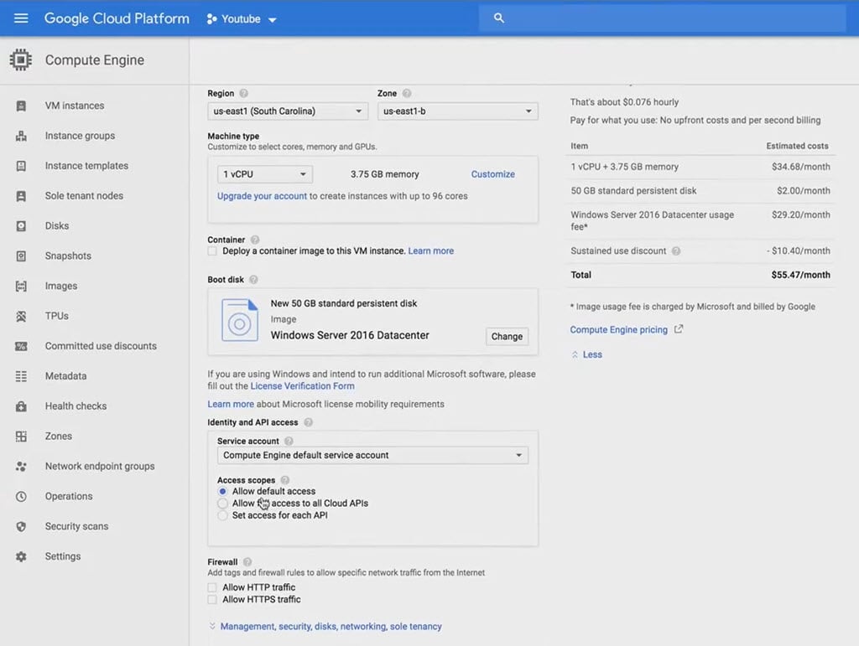The height and width of the screenshot is (646, 859).
Task: Click the Committed use discounts icon
Action: click(21, 346)
